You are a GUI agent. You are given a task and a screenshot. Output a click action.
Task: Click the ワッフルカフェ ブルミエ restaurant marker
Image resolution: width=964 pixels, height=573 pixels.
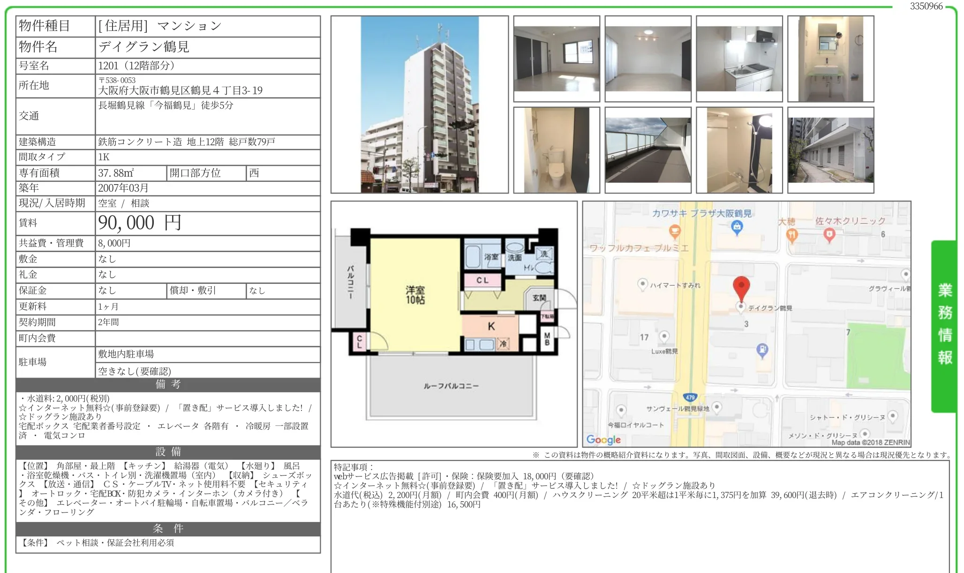[x=674, y=231]
